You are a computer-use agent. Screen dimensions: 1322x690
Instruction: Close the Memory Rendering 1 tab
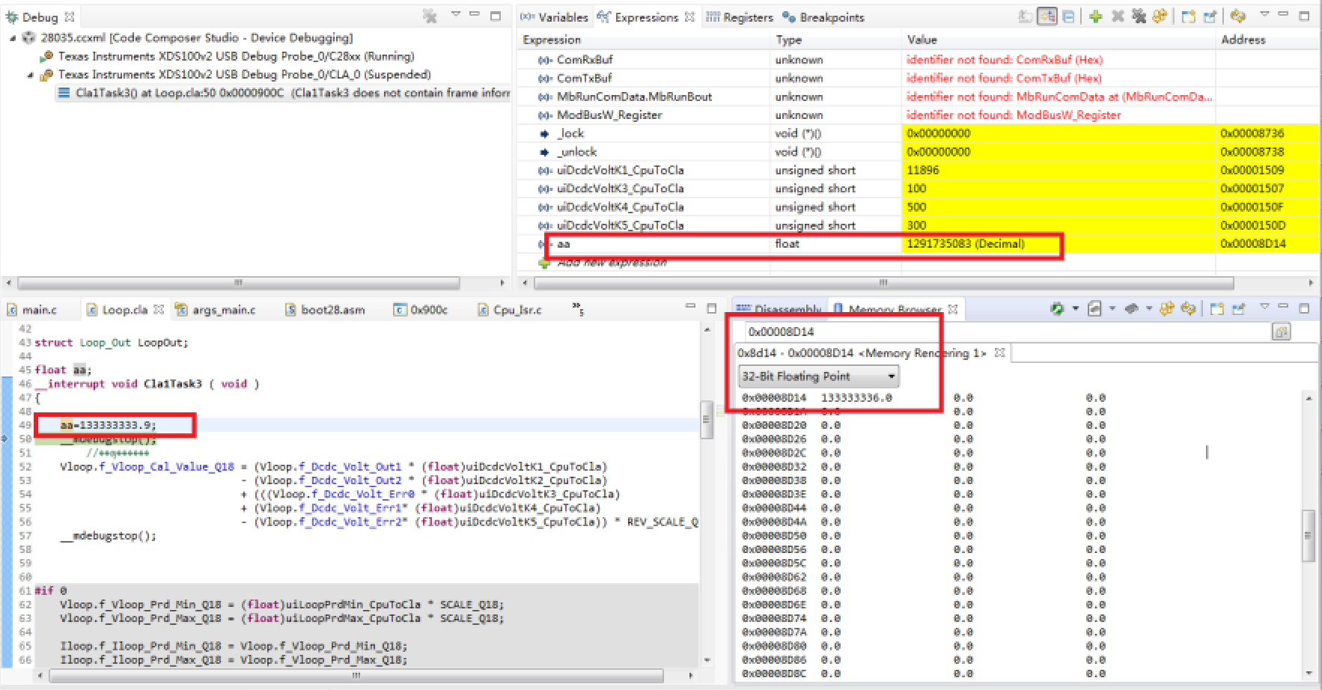pyautogui.click(x=999, y=352)
